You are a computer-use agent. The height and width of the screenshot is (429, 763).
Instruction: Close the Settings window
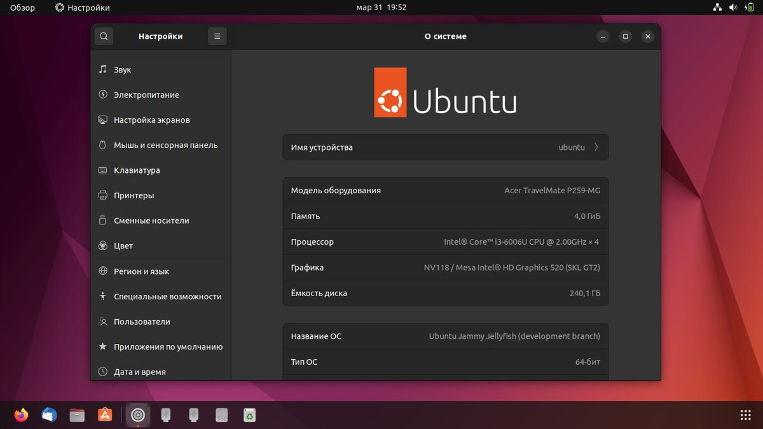(x=647, y=36)
